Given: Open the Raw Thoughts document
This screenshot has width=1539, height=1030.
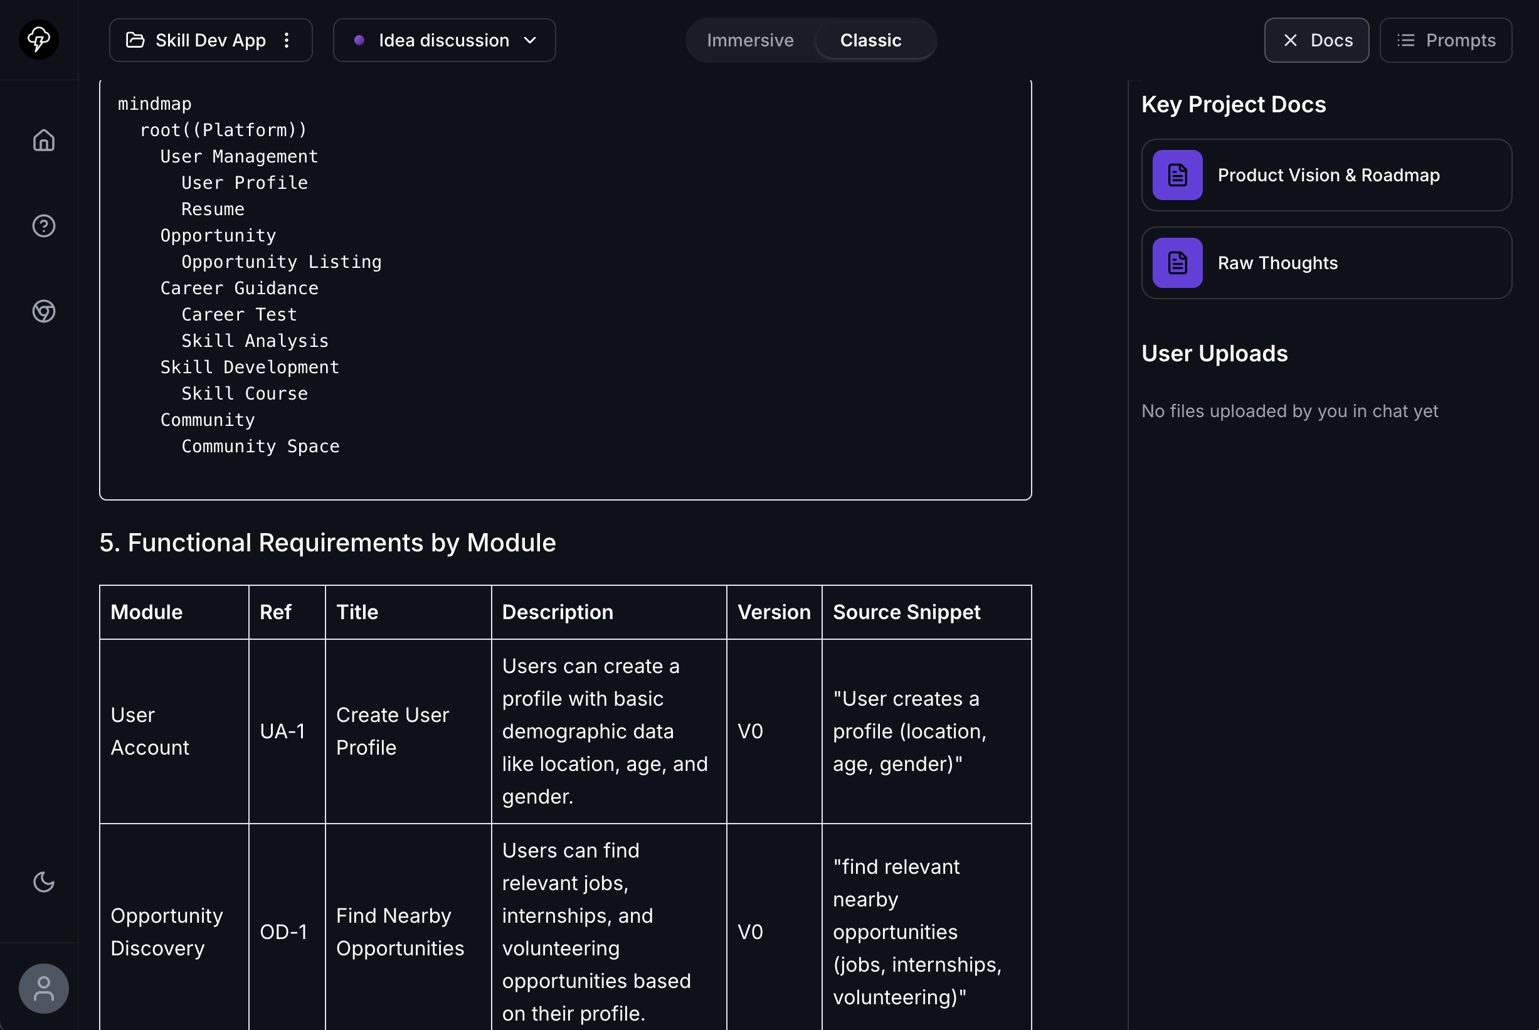Looking at the screenshot, I should 1277,263.
